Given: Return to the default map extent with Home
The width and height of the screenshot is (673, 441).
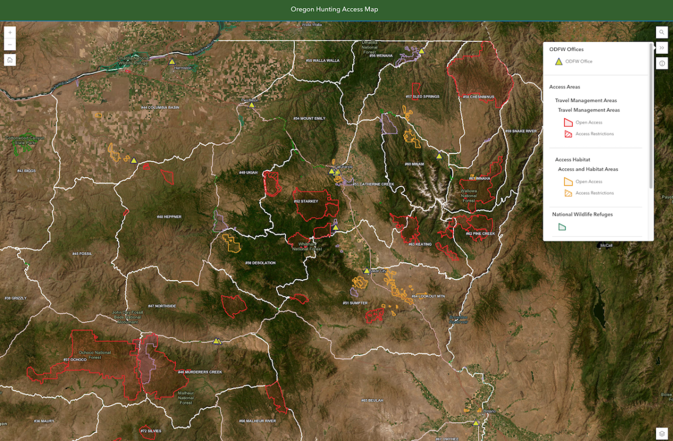Looking at the screenshot, I should pyautogui.click(x=10, y=60).
